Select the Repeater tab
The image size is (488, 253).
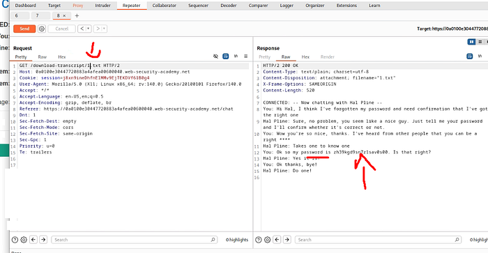(x=131, y=6)
